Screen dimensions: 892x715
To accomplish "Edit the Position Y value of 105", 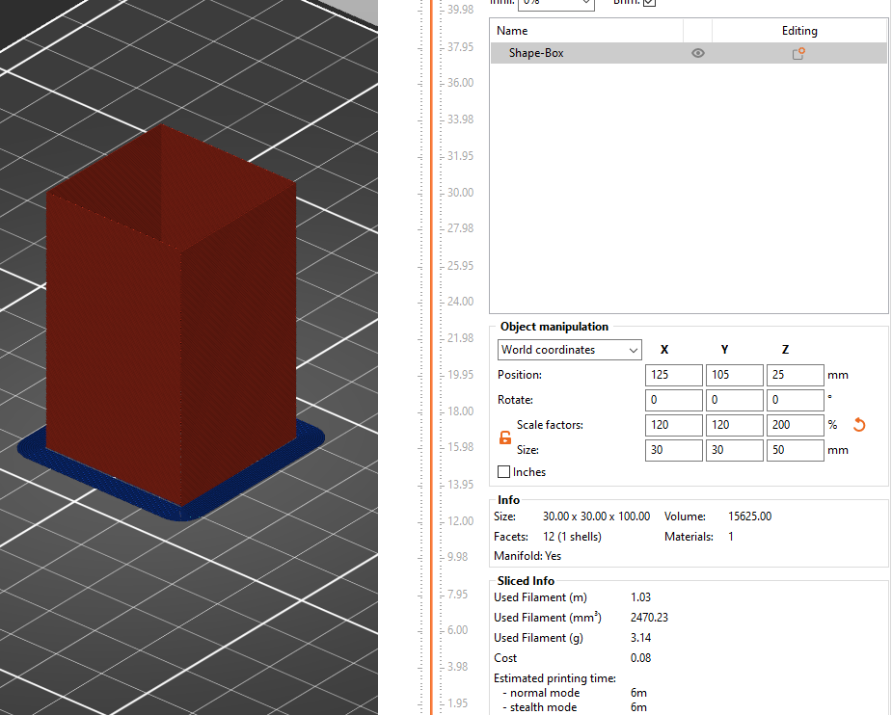I will pos(734,375).
